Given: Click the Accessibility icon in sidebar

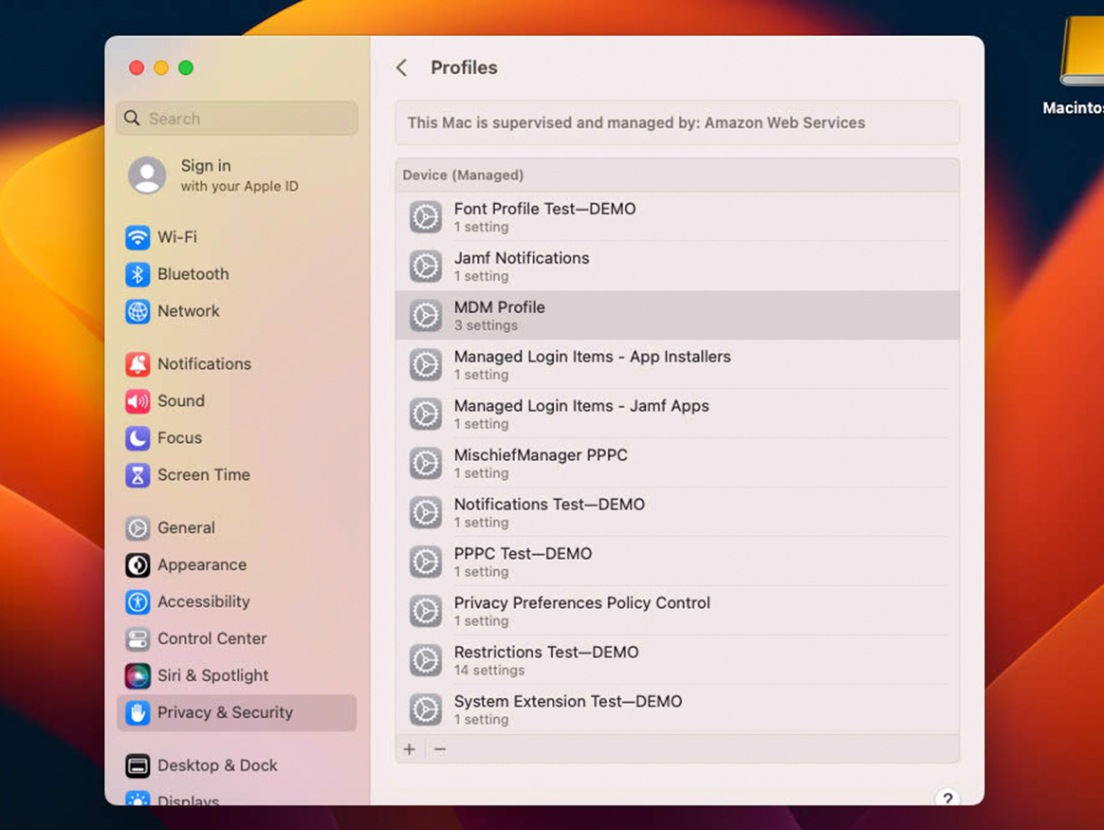Looking at the screenshot, I should (138, 601).
